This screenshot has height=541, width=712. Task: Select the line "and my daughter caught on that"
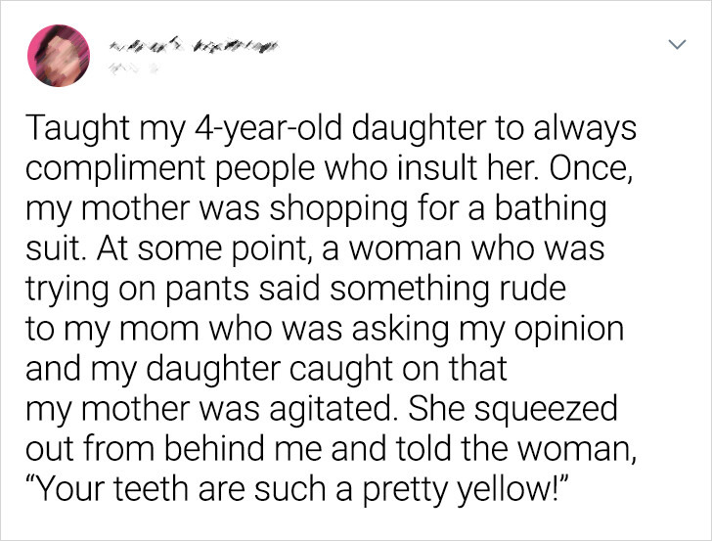point(266,369)
